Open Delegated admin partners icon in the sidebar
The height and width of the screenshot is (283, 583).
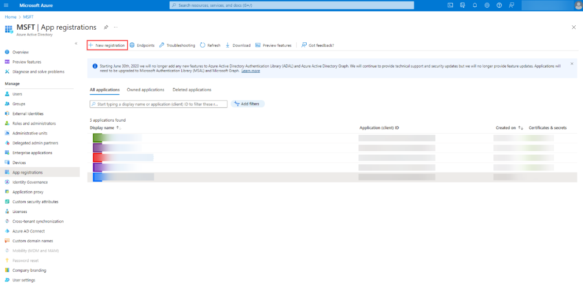tap(7, 143)
